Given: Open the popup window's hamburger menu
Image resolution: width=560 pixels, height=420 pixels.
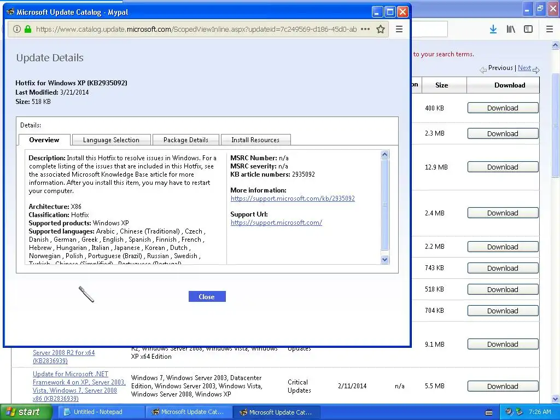Looking at the screenshot, I should 399,30.
